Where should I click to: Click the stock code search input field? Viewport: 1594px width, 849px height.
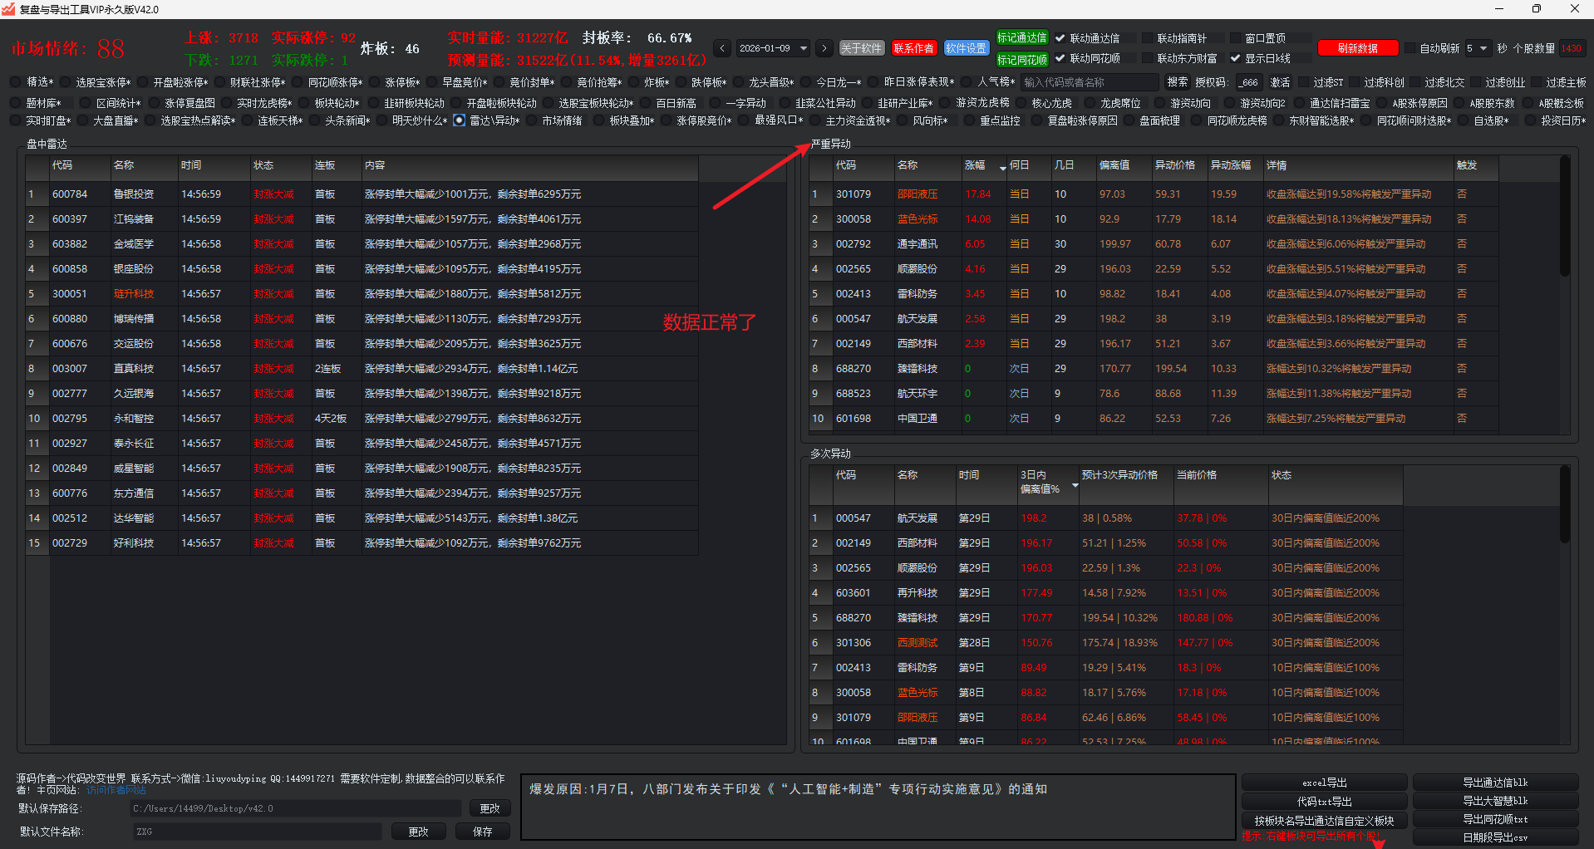pyautogui.click(x=1089, y=82)
